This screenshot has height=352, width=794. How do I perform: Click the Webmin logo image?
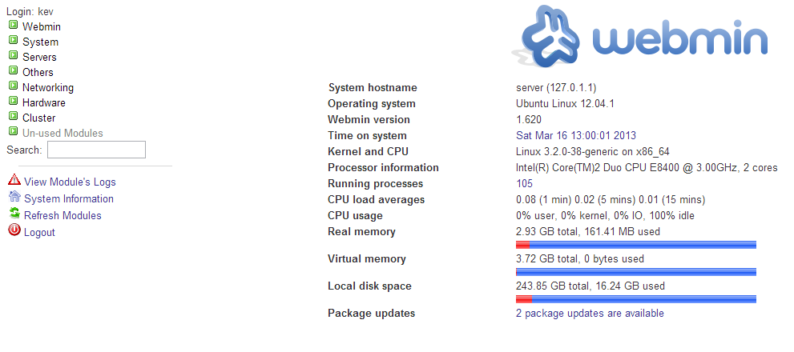[640, 40]
